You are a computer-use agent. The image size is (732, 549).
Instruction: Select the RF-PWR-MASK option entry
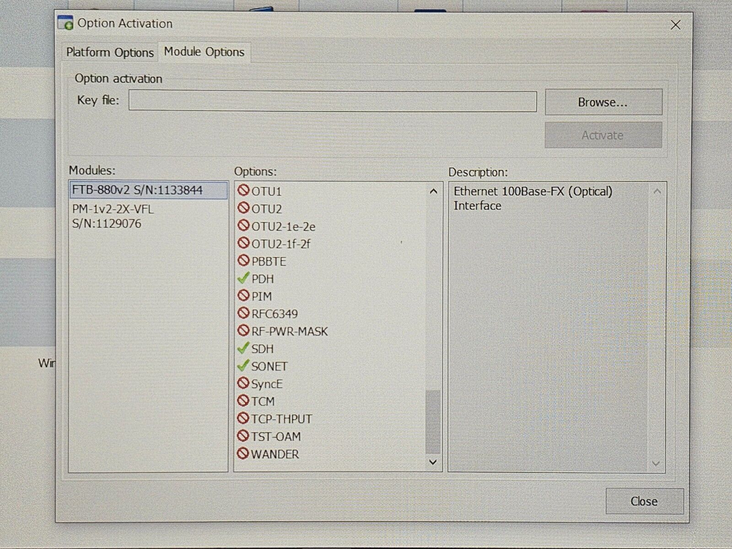tap(290, 331)
